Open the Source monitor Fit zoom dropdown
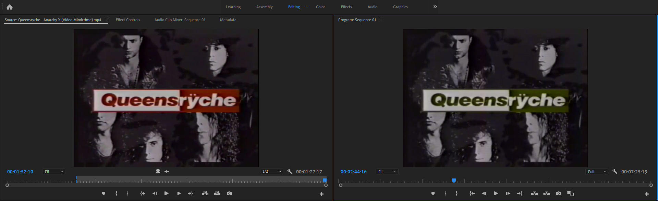 pyautogui.click(x=54, y=172)
